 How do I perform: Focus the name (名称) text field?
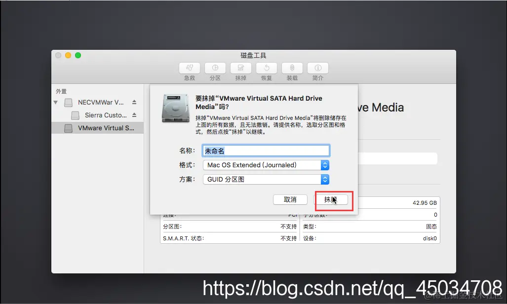[x=266, y=151]
